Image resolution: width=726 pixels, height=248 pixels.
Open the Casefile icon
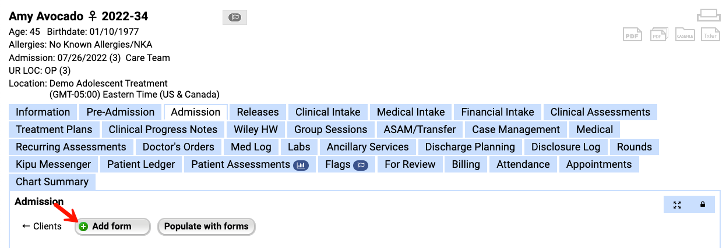[685, 35]
